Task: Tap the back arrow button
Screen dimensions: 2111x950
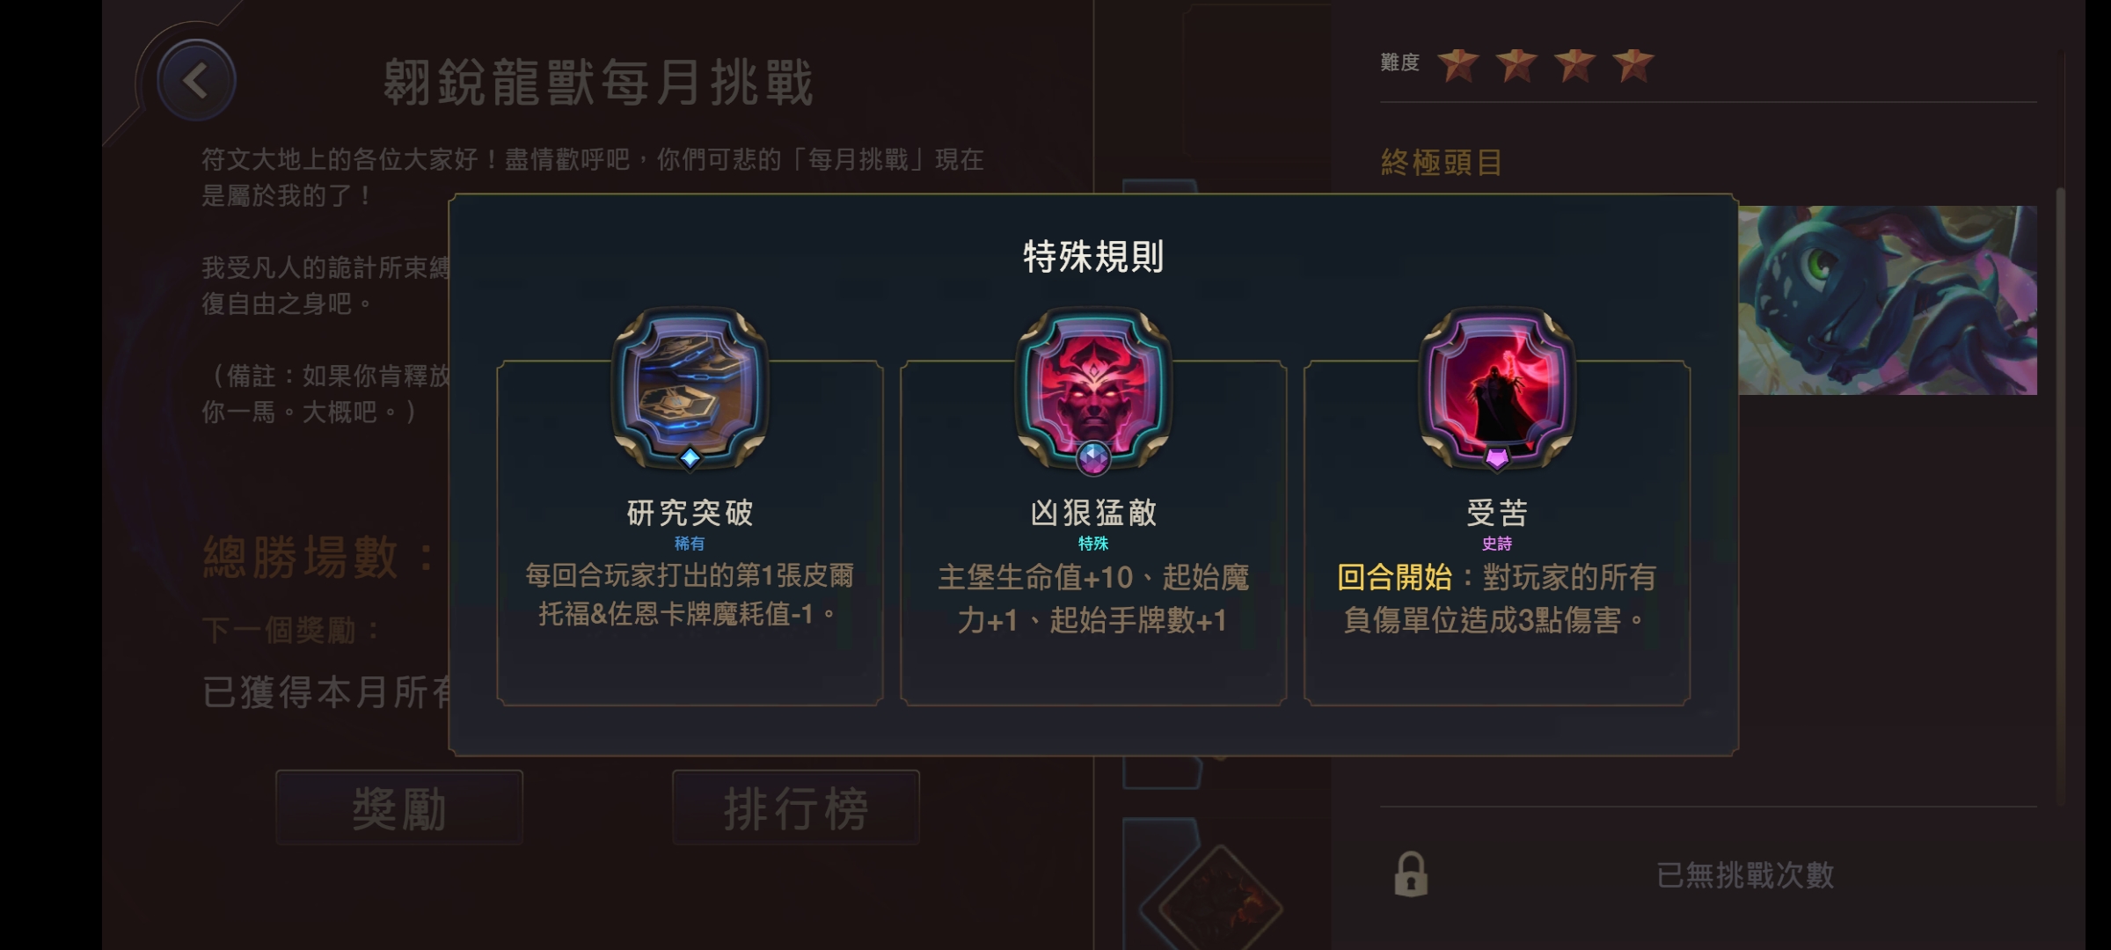Action: point(195,81)
